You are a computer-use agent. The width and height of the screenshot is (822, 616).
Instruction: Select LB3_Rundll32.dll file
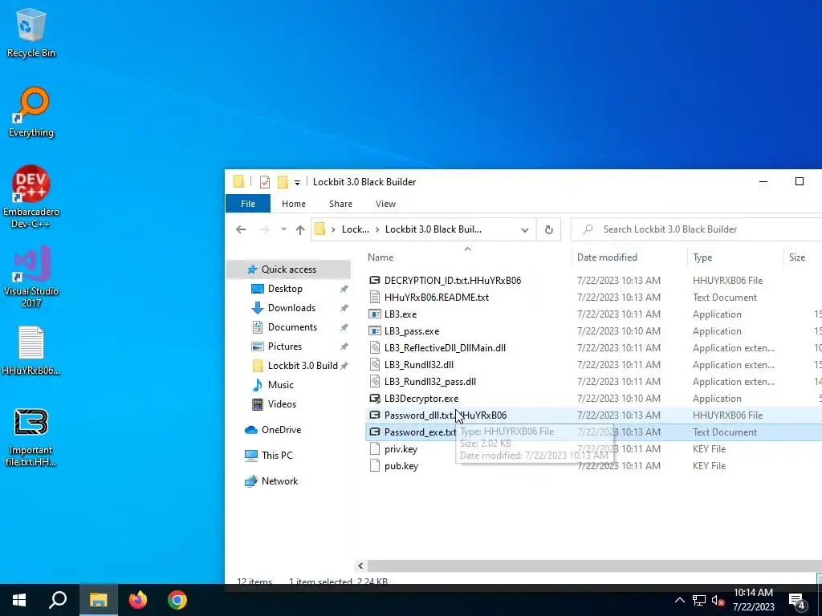tap(418, 365)
